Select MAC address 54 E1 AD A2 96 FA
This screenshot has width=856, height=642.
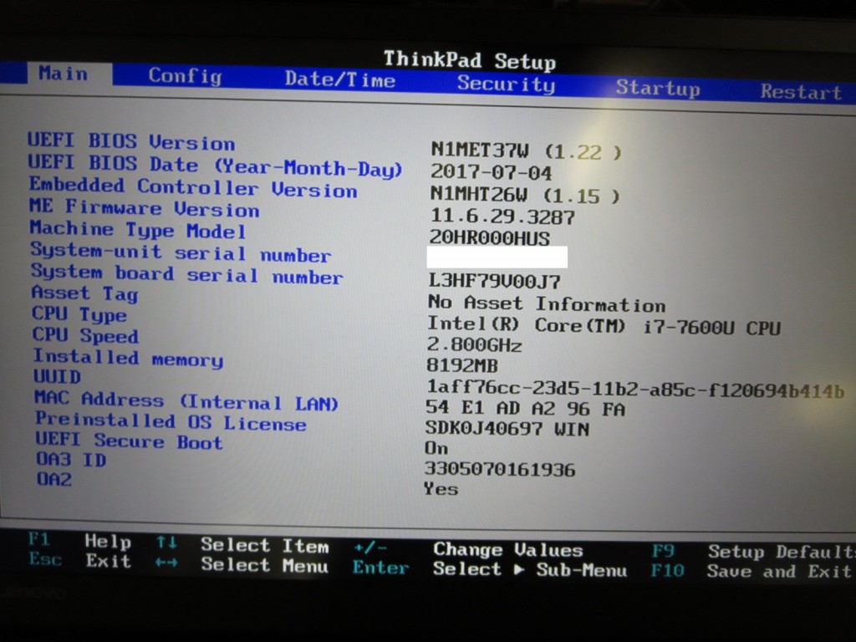click(525, 408)
